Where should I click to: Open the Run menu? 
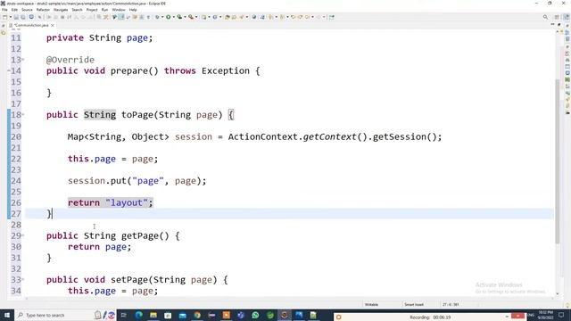click(x=105, y=10)
